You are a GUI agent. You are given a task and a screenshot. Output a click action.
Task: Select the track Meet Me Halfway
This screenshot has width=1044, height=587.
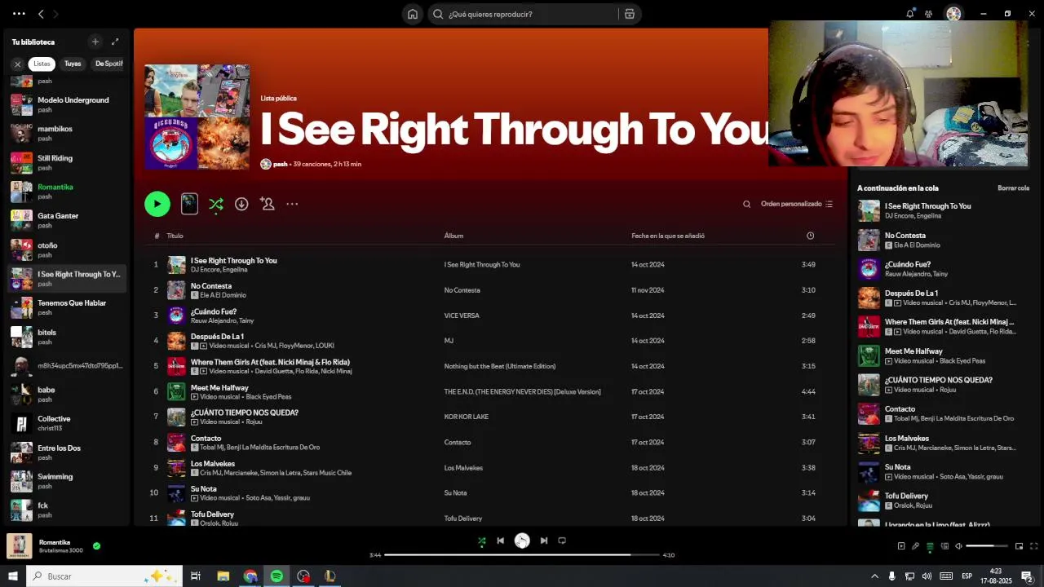[219, 387]
